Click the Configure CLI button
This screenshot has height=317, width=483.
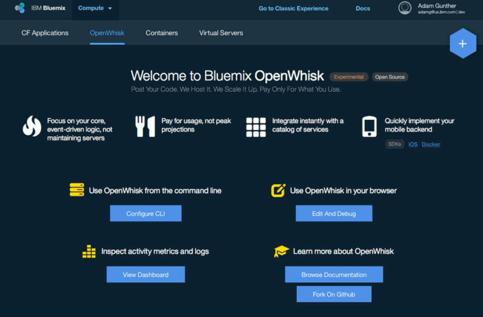[145, 213]
